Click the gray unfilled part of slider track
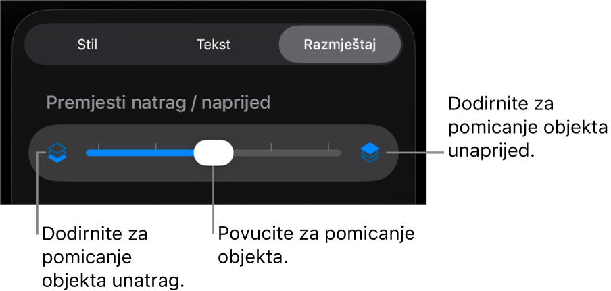Screen dimensions: 611x291 tap(287, 153)
